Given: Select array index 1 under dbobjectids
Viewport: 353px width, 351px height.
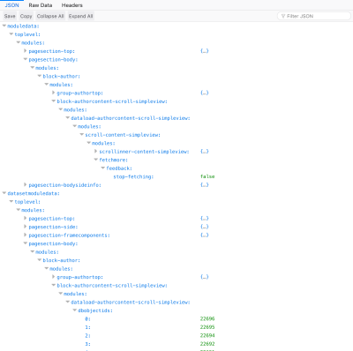Looking at the screenshot, I should coord(87,327).
